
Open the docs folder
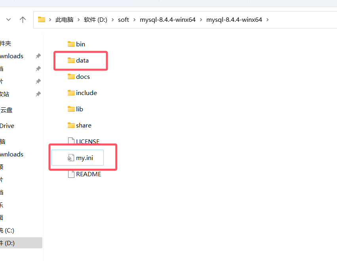79,77
